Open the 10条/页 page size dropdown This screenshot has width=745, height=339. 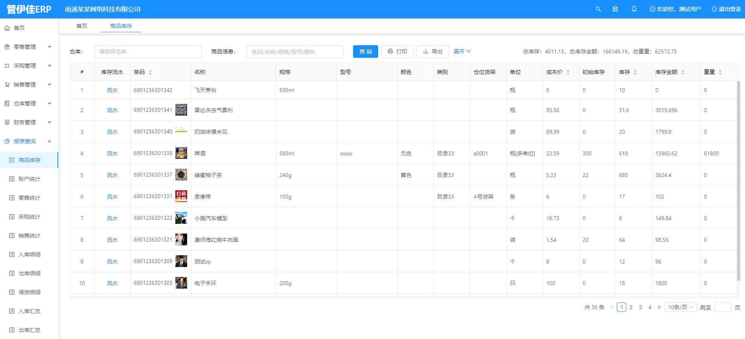[680, 307]
